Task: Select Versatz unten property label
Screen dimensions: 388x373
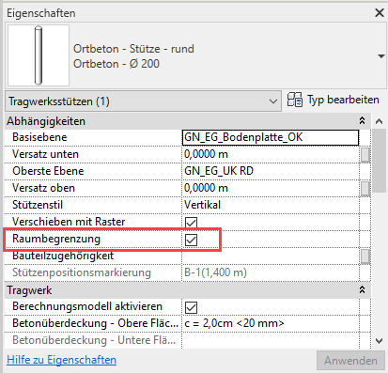Action: click(45, 154)
